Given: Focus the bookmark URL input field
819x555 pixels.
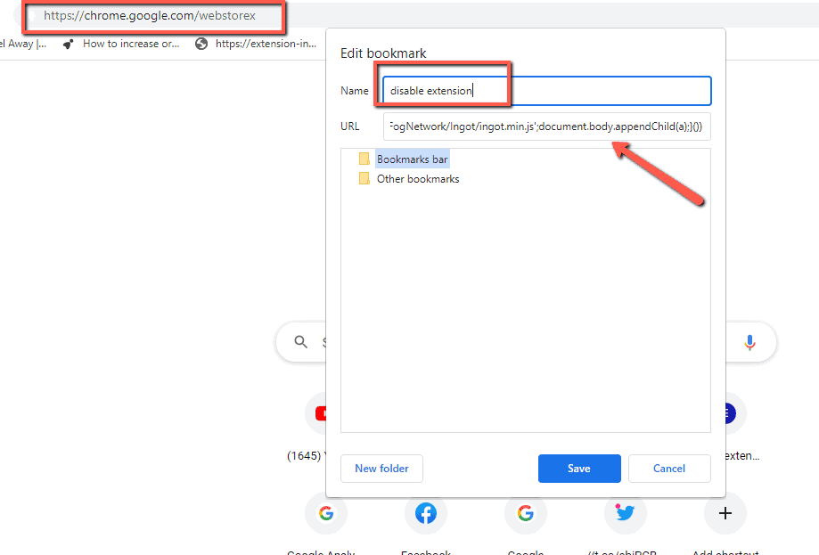Looking at the screenshot, I should click(547, 127).
